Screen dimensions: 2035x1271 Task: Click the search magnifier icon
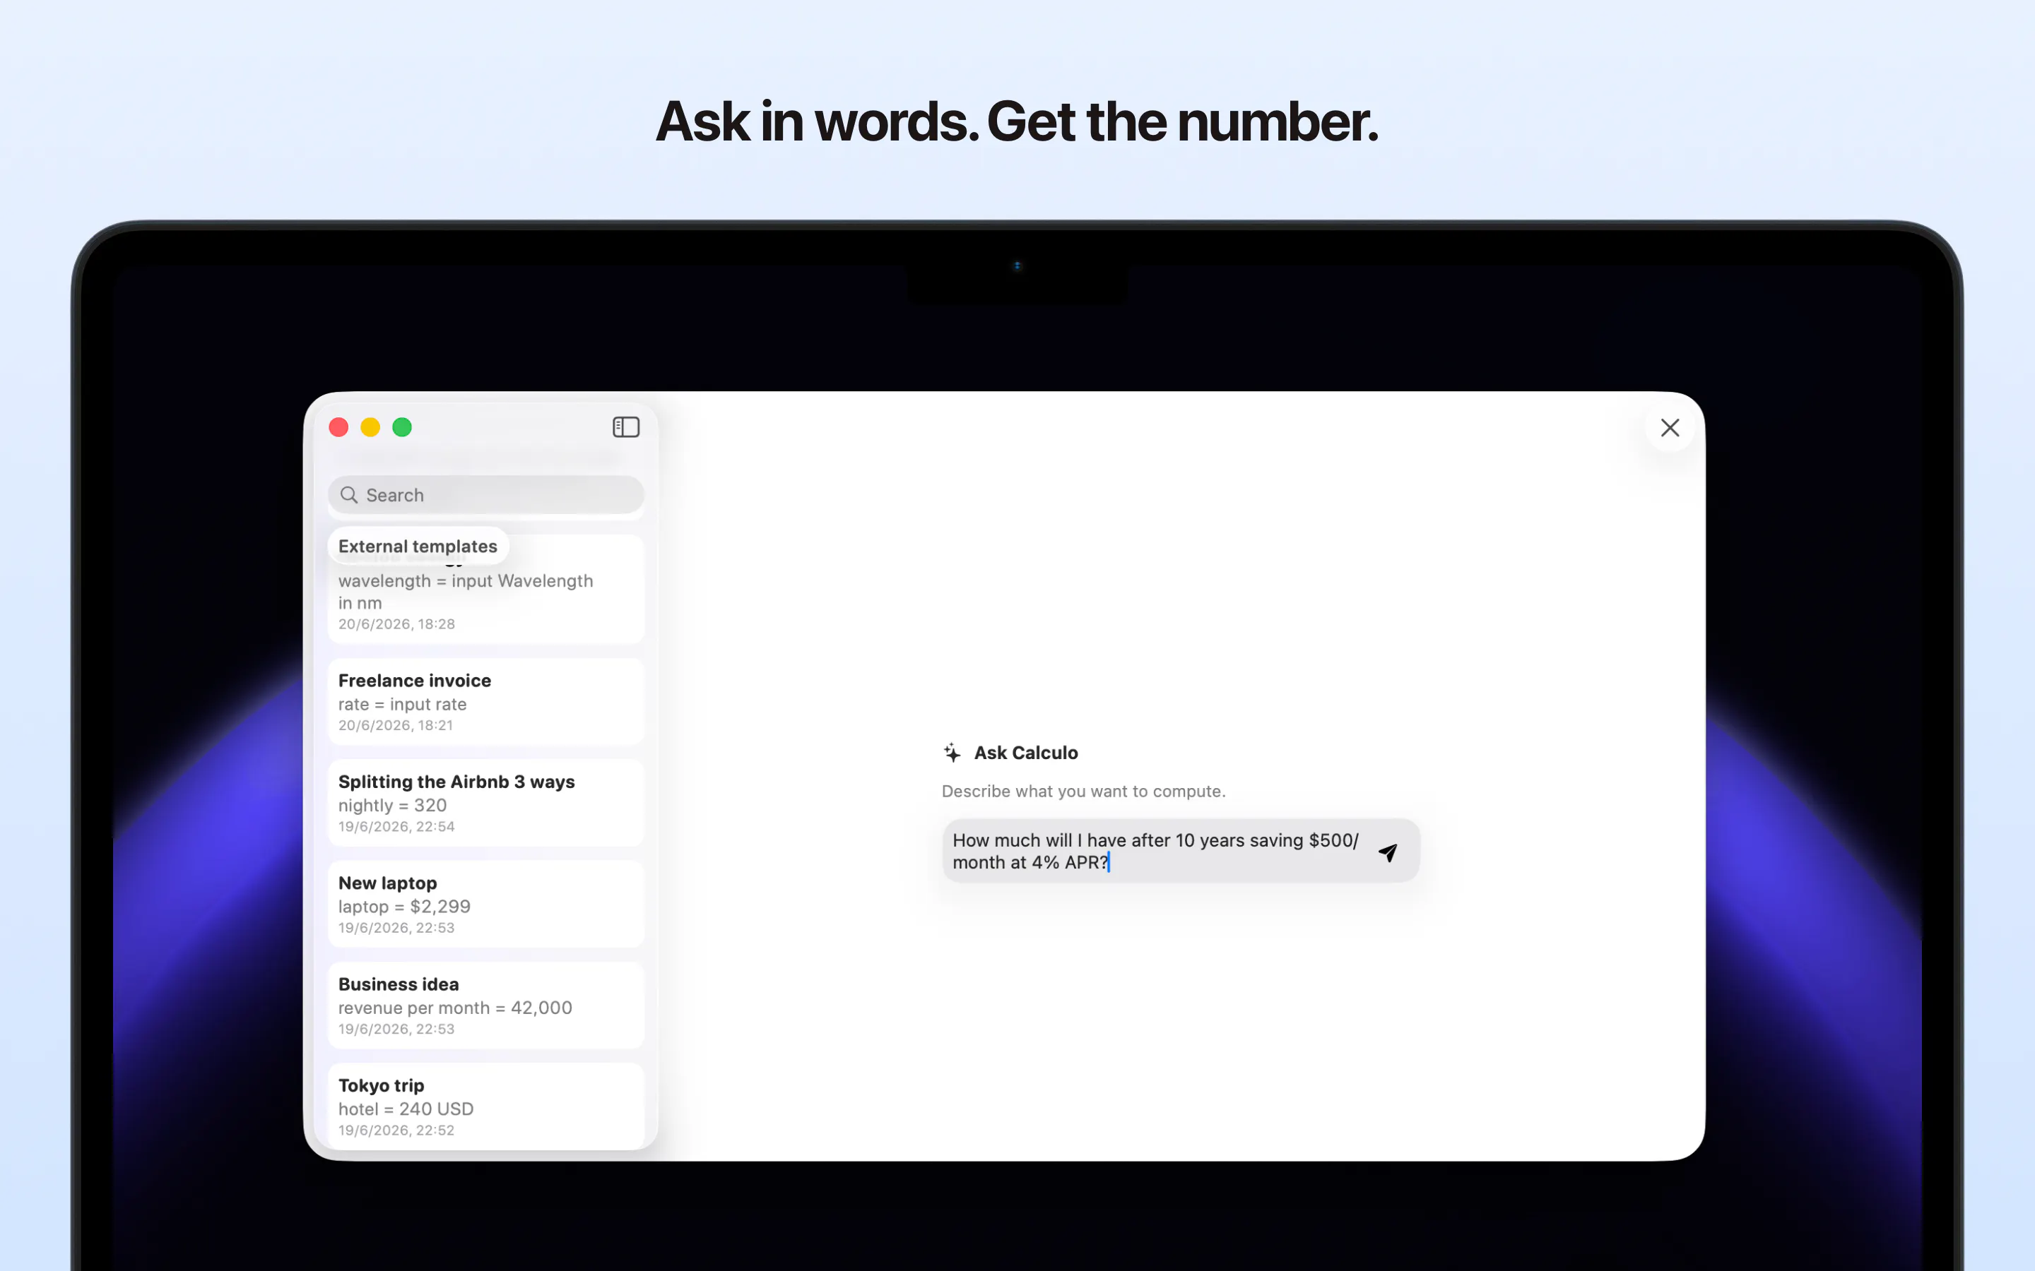(349, 495)
